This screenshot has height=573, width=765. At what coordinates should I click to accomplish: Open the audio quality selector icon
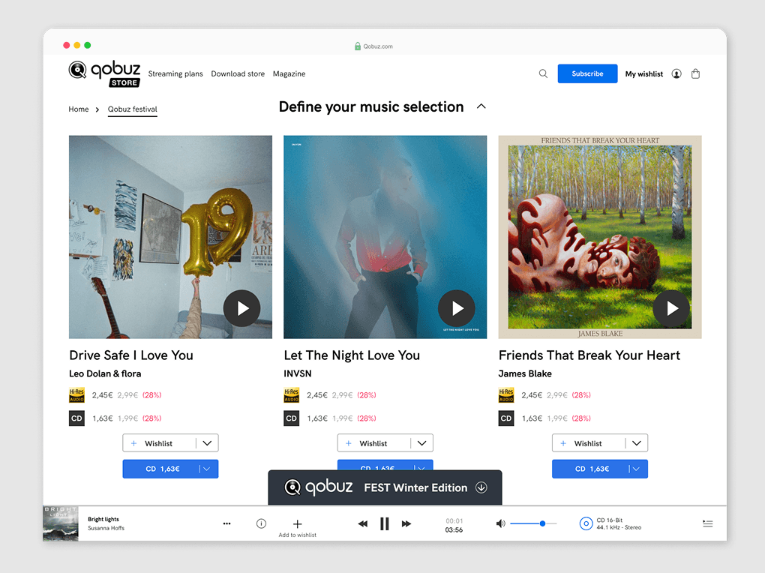point(586,523)
